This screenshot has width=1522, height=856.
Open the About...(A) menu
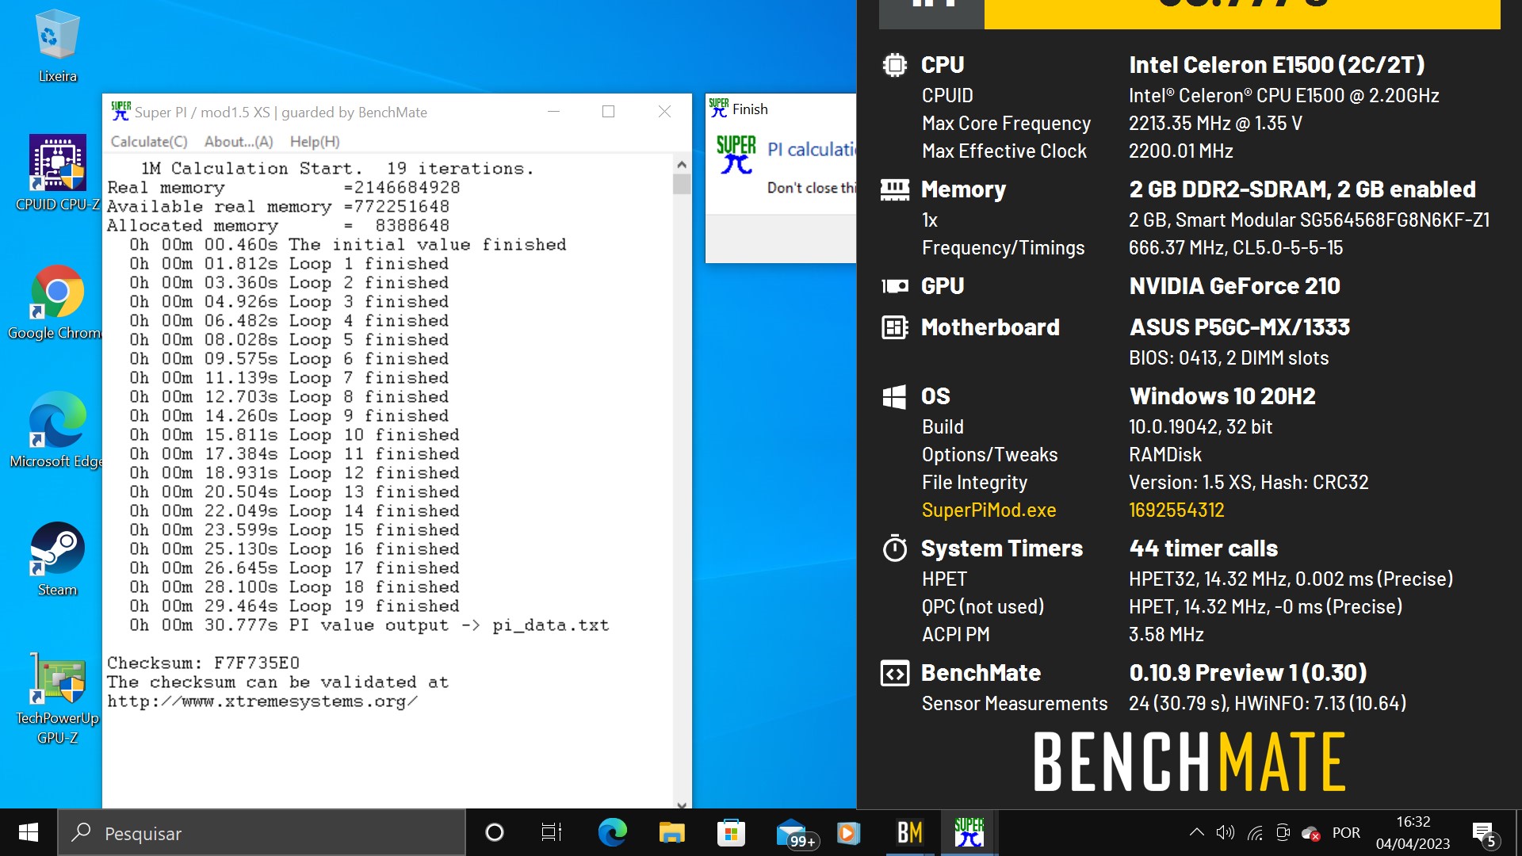pyautogui.click(x=239, y=141)
